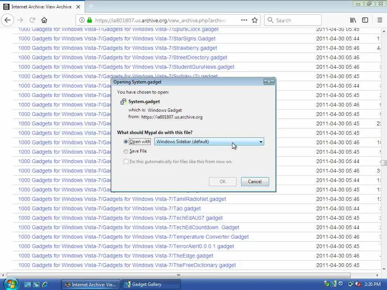Switch to Internet Archive taskbar button
The width and height of the screenshot is (387, 290).
click(90, 285)
